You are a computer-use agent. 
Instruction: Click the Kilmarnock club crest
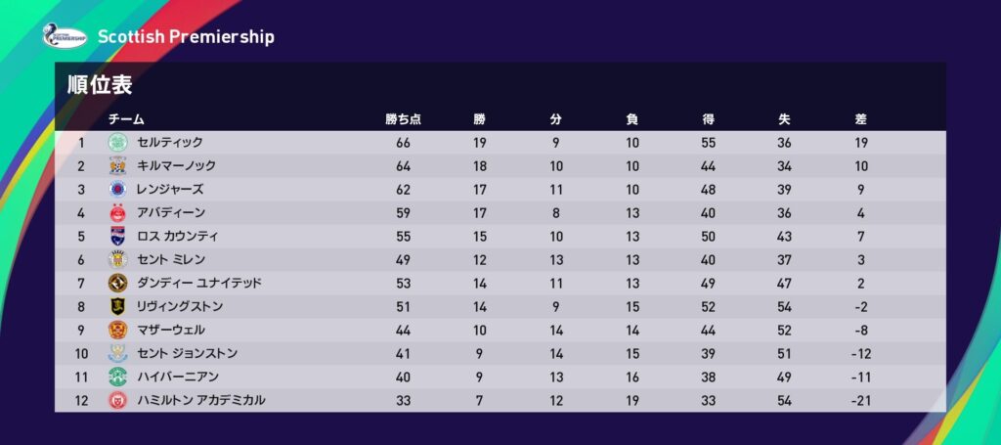click(117, 166)
